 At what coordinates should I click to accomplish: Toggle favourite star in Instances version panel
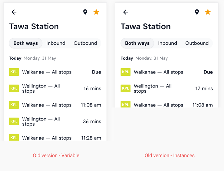coord(208,12)
